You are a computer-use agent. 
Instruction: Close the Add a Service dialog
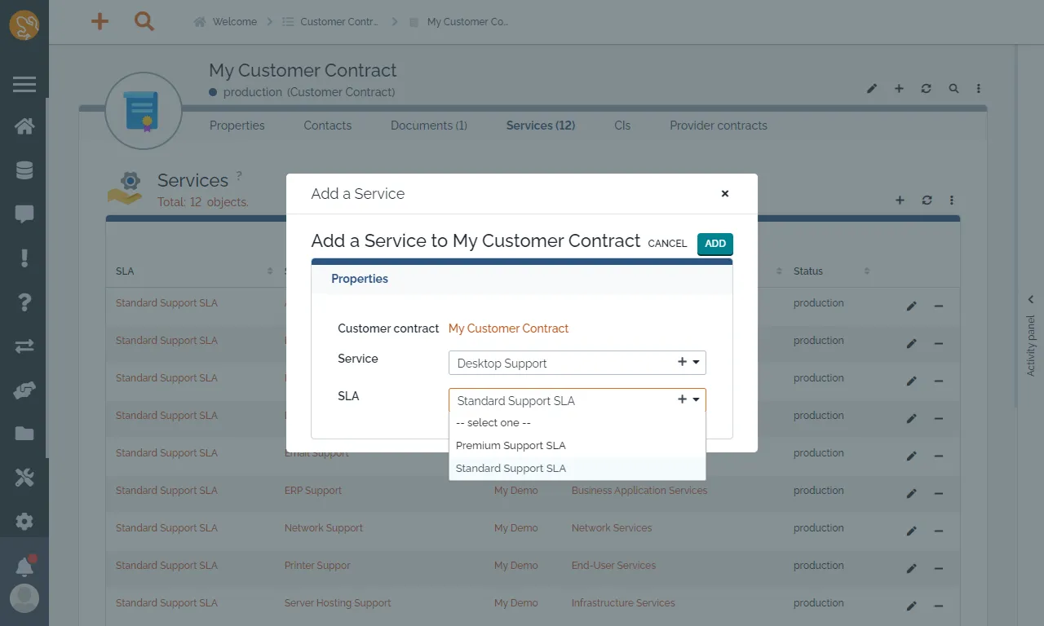(724, 194)
